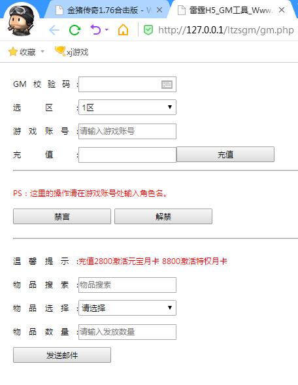Screen dimensions: 298x385
Task: Focus the 游戏账号 input field
Action: coord(127,131)
